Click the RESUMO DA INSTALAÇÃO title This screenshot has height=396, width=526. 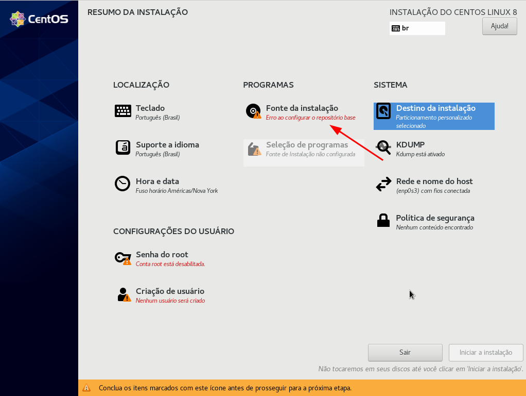137,12
